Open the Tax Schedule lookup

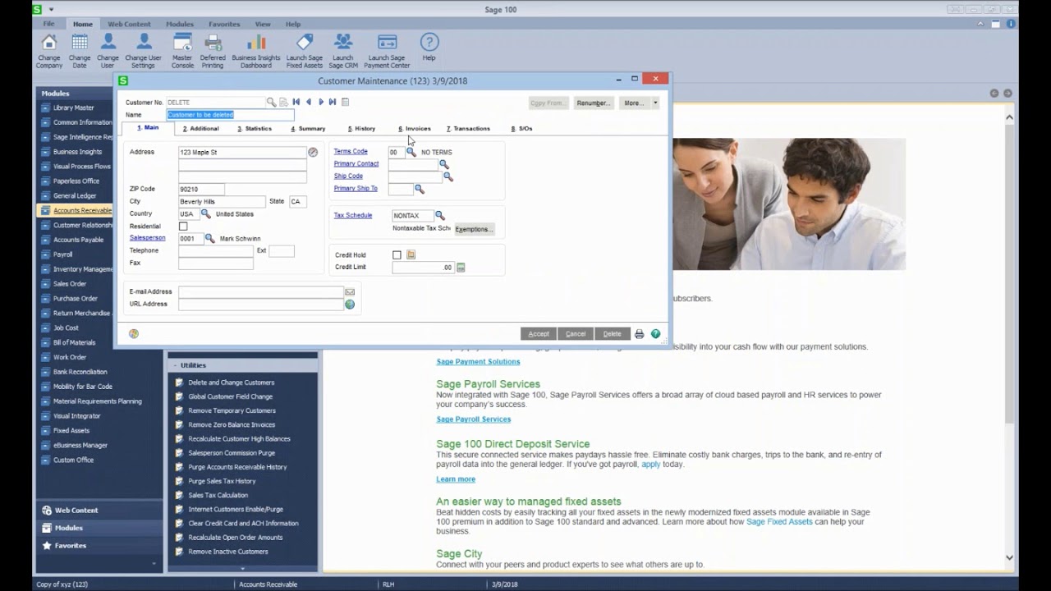coord(440,215)
